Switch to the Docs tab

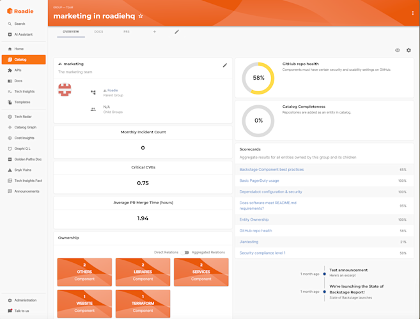99,32
